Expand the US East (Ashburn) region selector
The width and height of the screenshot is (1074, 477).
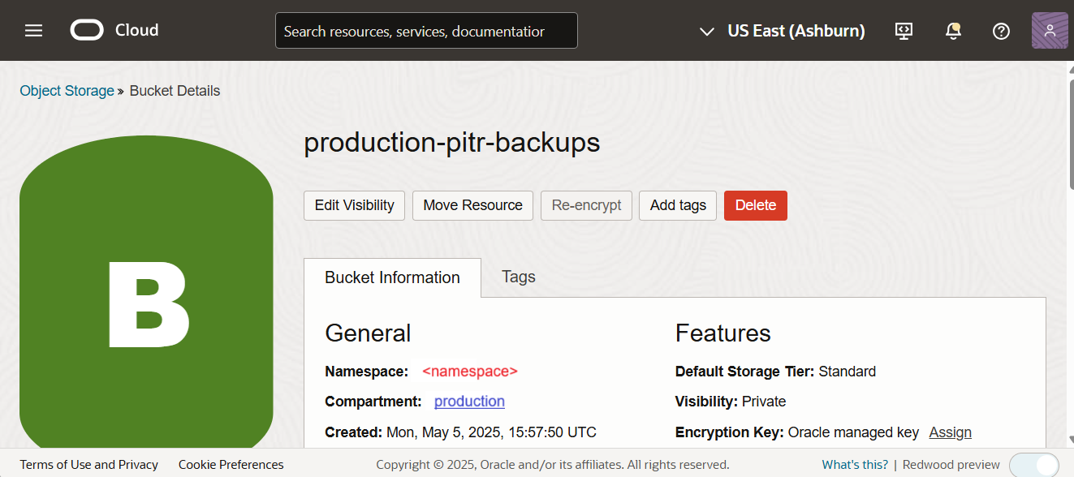click(782, 31)
